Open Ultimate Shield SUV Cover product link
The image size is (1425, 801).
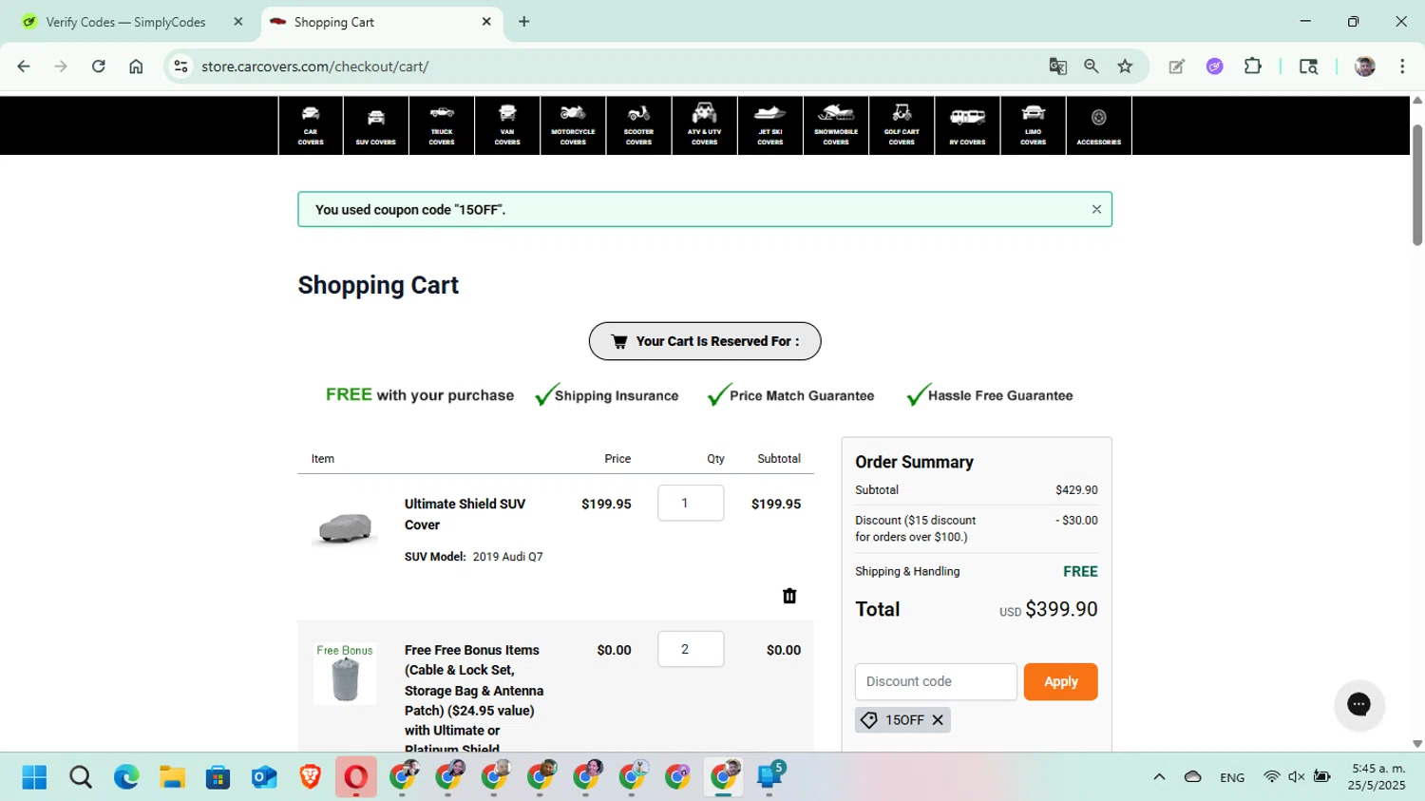coord(465,514)
